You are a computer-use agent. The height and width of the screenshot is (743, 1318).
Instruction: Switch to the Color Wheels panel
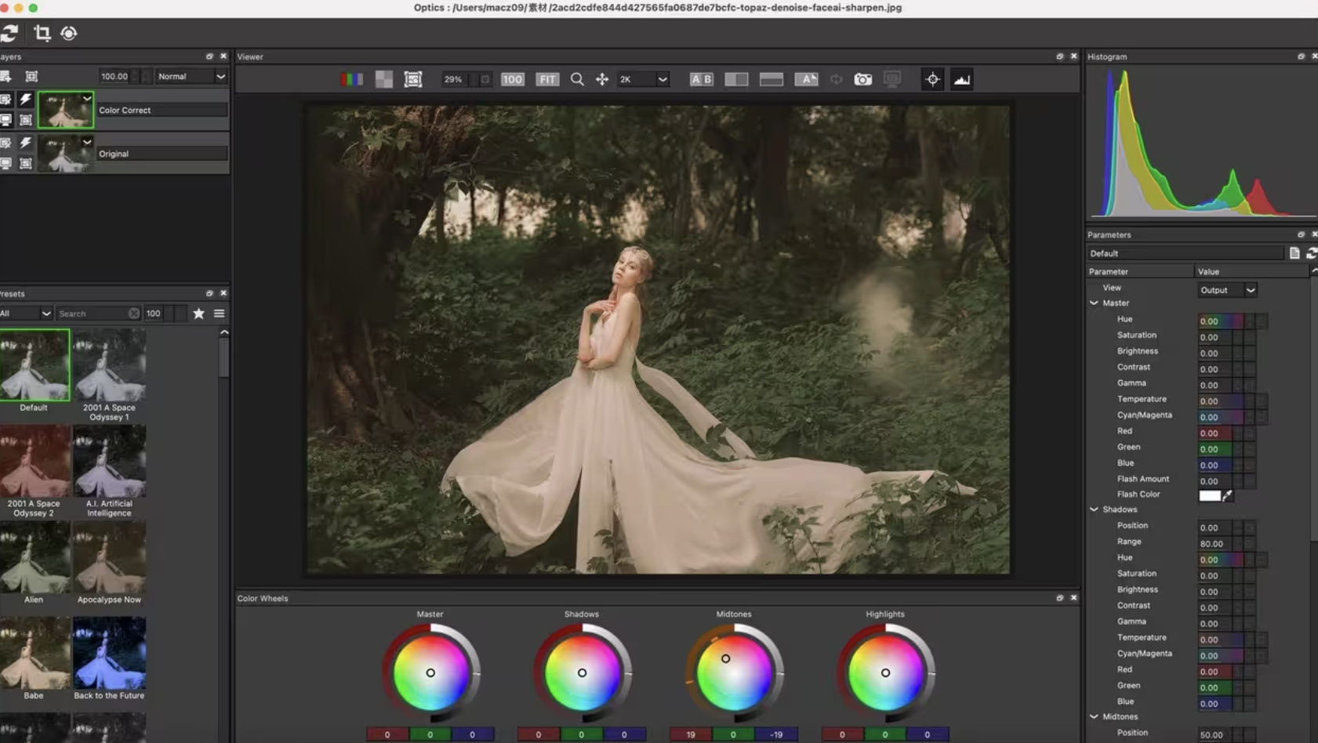pos(263,598)
